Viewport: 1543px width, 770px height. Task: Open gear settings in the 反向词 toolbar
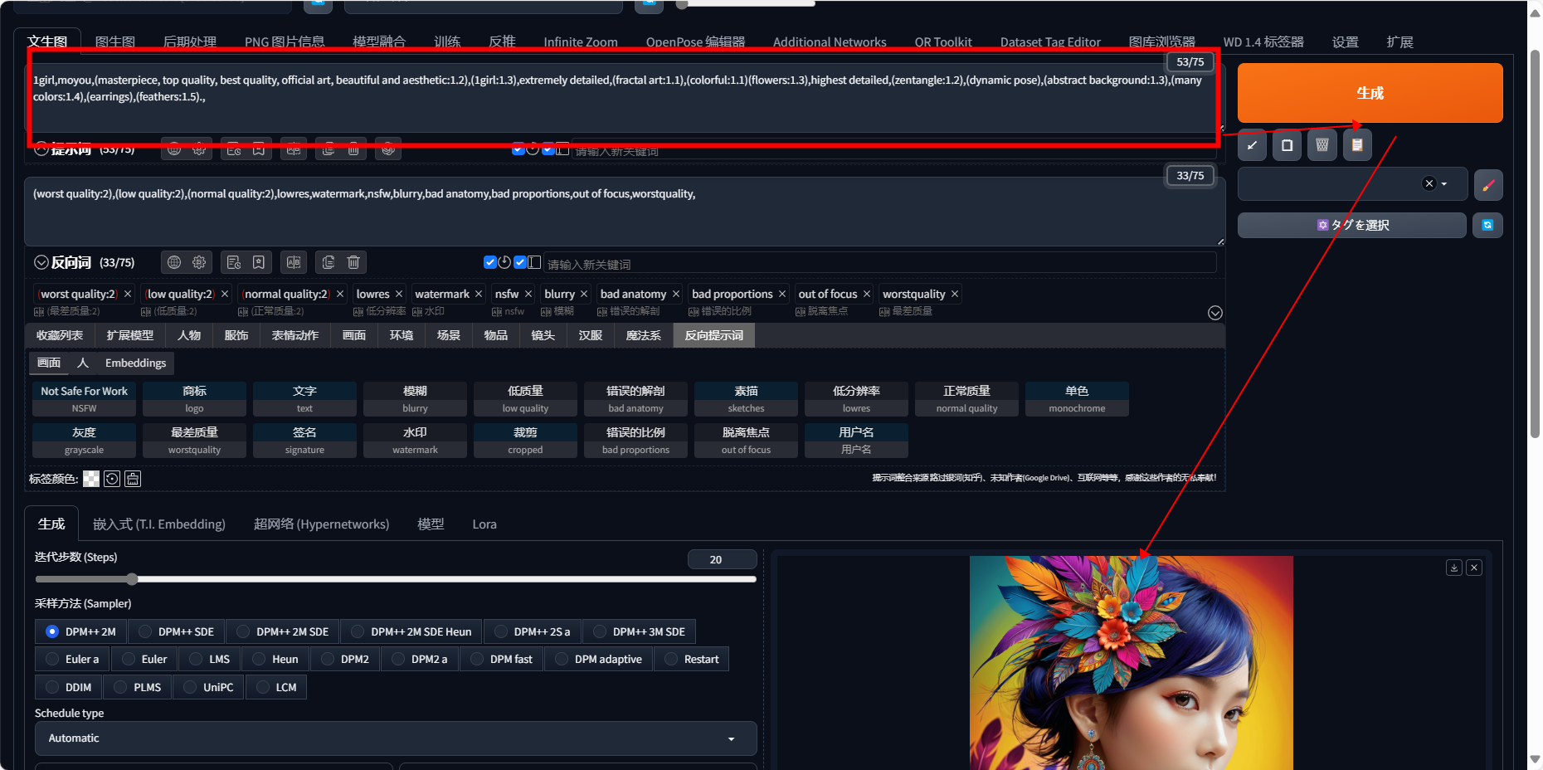[199, 262]
